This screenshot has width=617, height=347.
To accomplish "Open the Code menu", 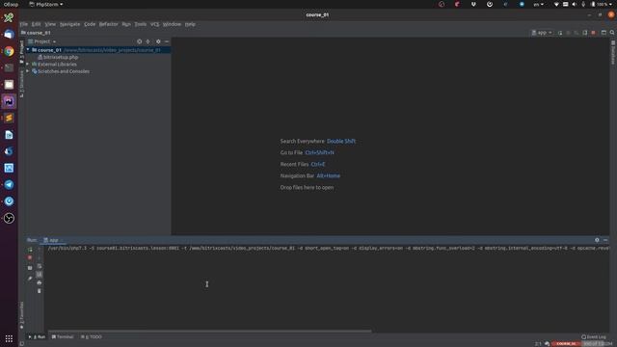I will [90, 24].
